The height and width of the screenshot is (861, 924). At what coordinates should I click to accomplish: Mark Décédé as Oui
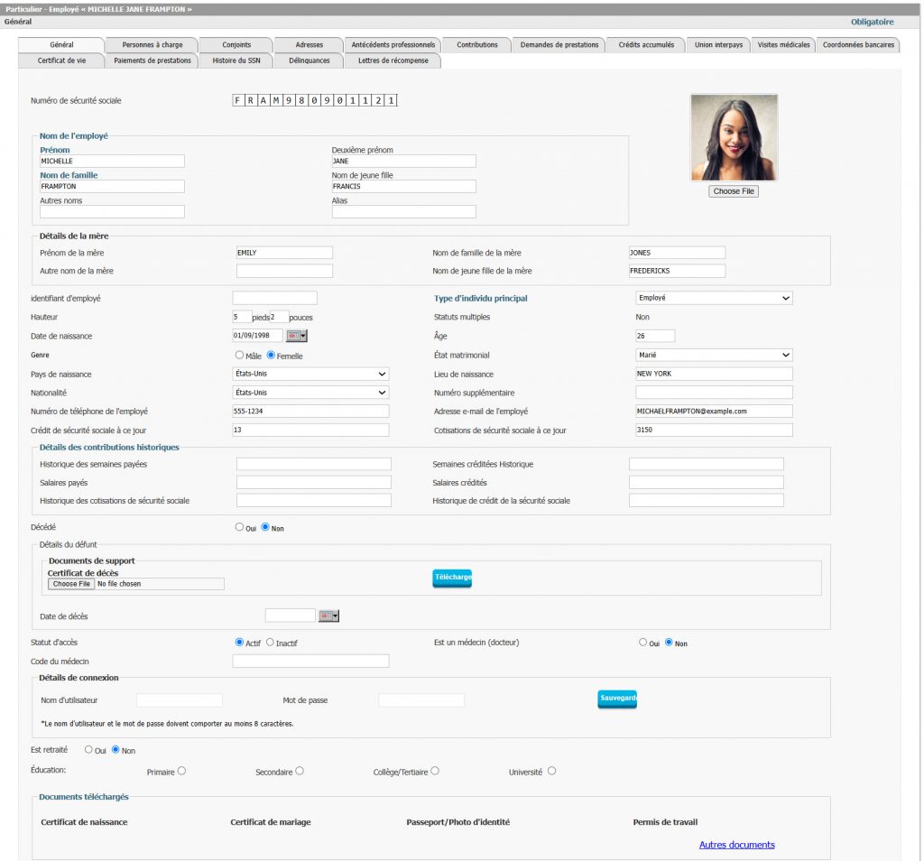click(239, 527)
